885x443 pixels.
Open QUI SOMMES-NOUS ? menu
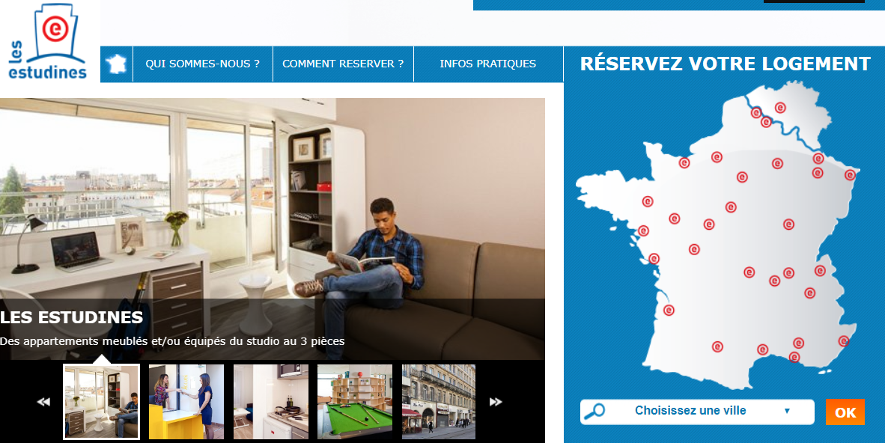point(203,64)
